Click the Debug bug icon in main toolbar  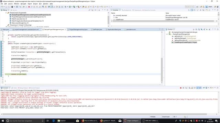coord(65,7)
